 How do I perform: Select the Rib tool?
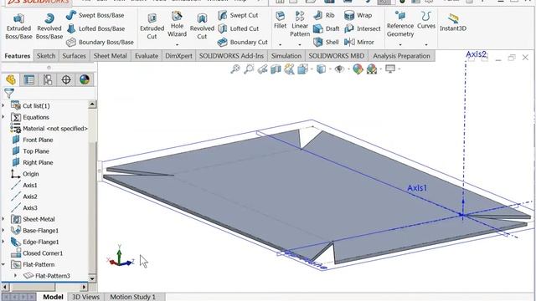[324, 15]
